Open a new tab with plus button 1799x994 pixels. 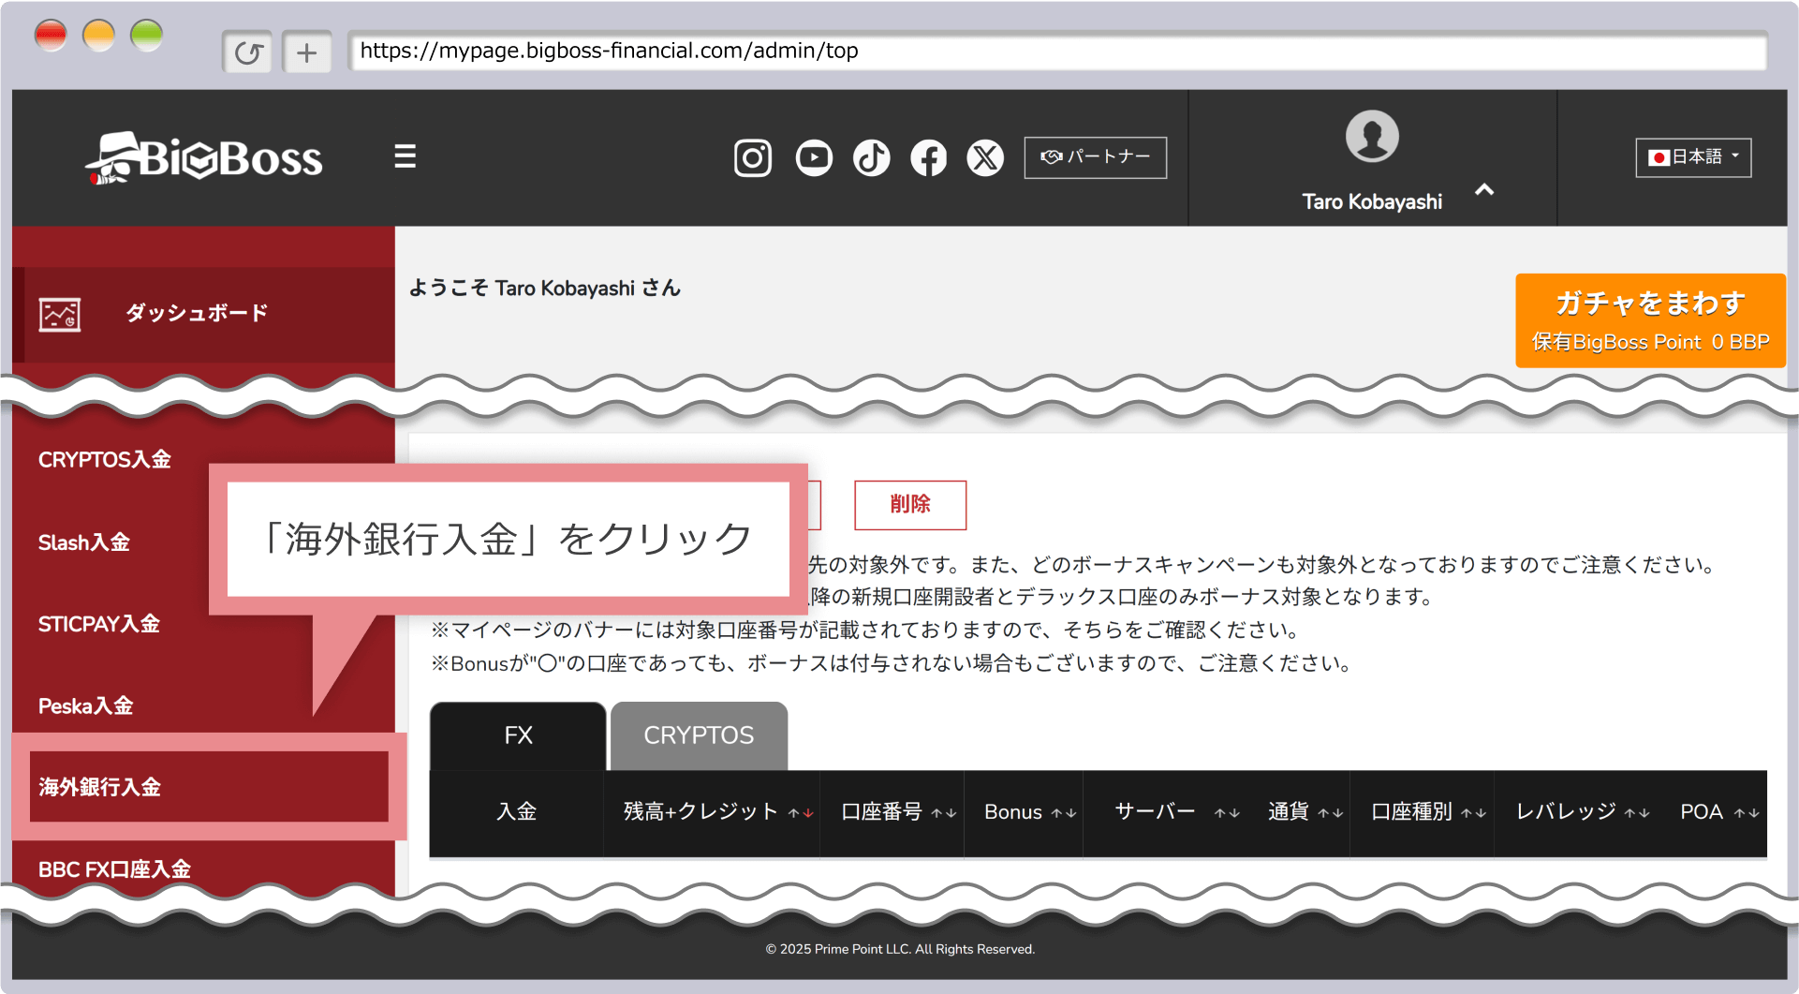306,52
